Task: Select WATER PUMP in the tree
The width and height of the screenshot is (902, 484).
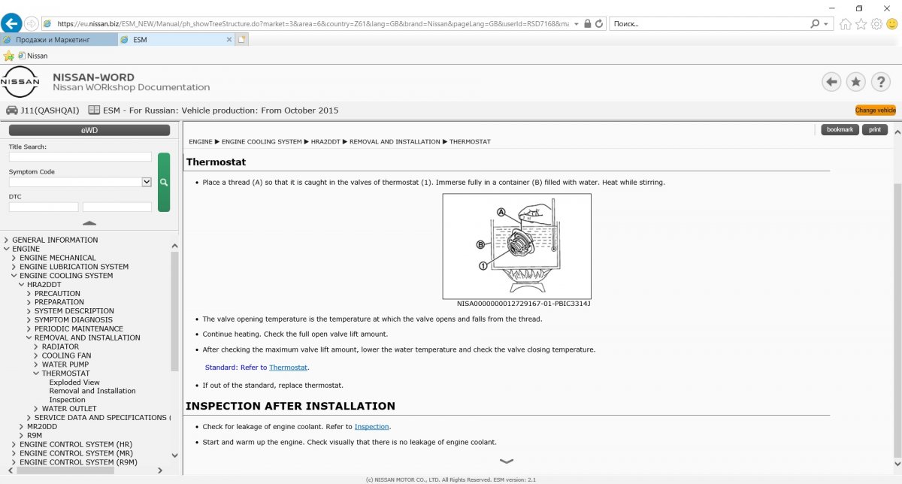Action: click(x=65, y=365)
